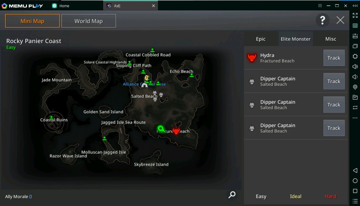The height and width of the screenshot is (206, 360).
Task: Track the last Dipper Captain entry
Action: (334, 128)
